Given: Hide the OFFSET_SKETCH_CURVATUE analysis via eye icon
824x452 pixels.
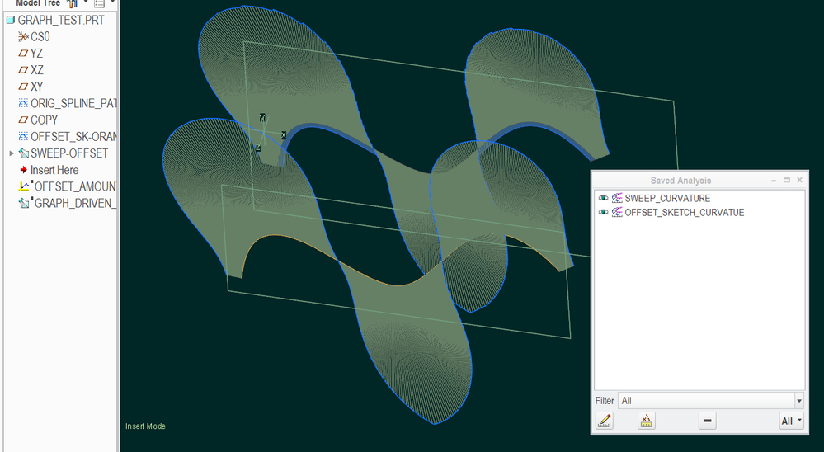Looking at the screenshot, I should pos(603,212).
